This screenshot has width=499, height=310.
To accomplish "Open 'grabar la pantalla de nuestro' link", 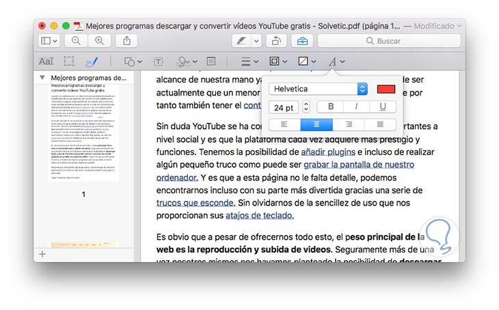I will (359, 165).
